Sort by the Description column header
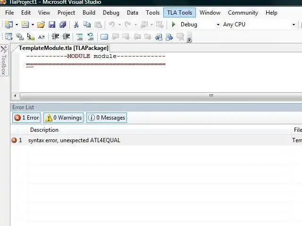Image resolution: width=302 pixels, height=226 pixels. tap(159, 130)
